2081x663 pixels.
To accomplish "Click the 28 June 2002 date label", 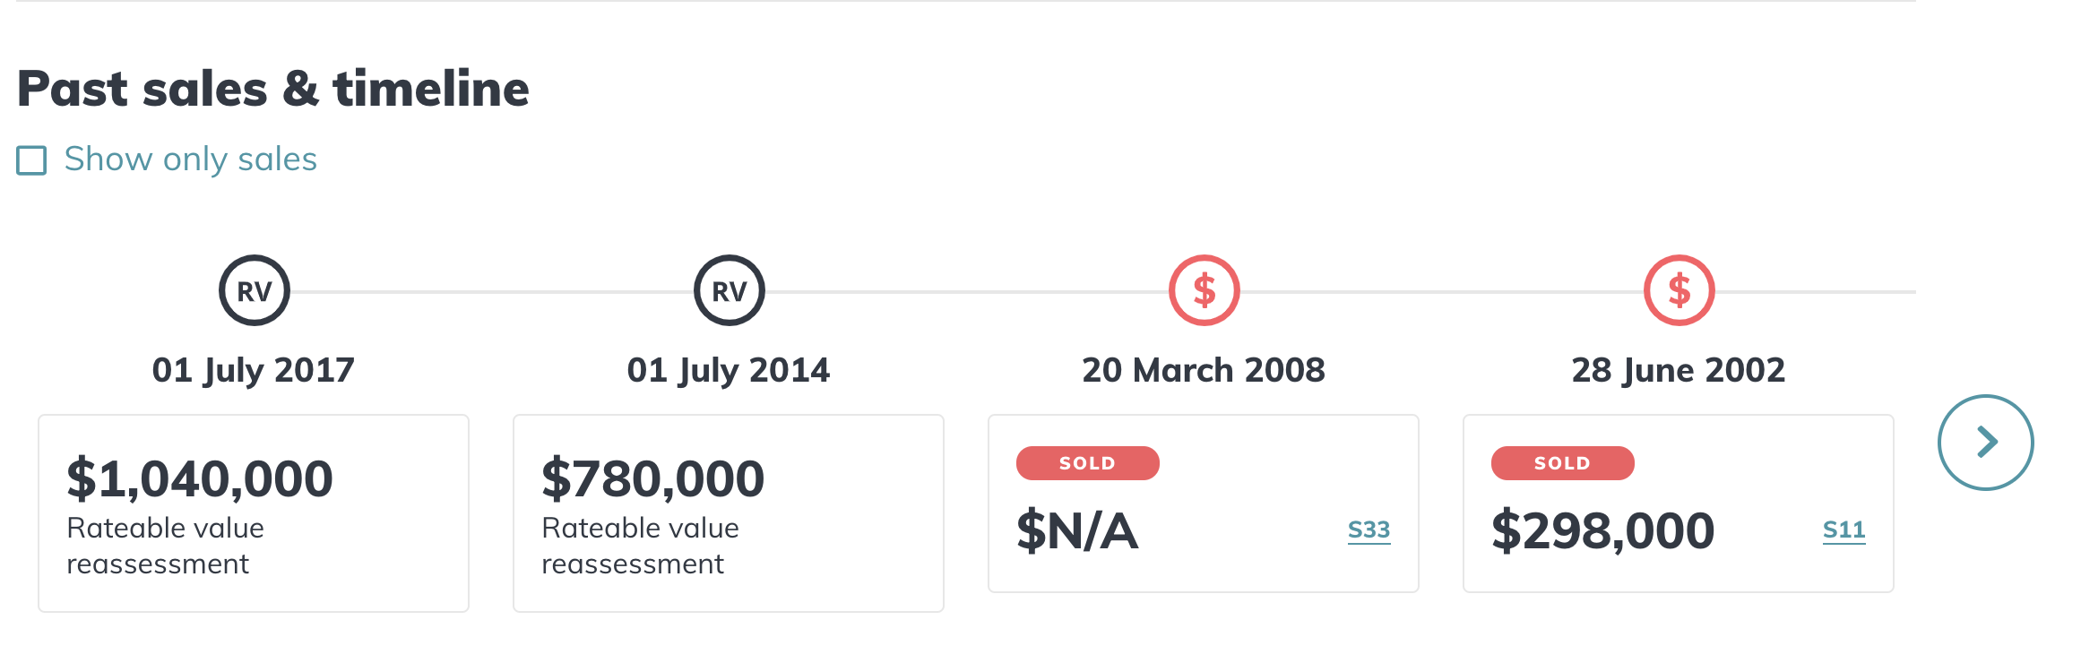I will pyautogui.click(x=1679, y=370).
